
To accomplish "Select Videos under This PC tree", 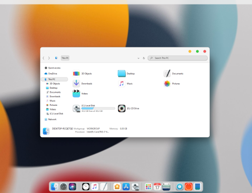I will pos(51,109).
